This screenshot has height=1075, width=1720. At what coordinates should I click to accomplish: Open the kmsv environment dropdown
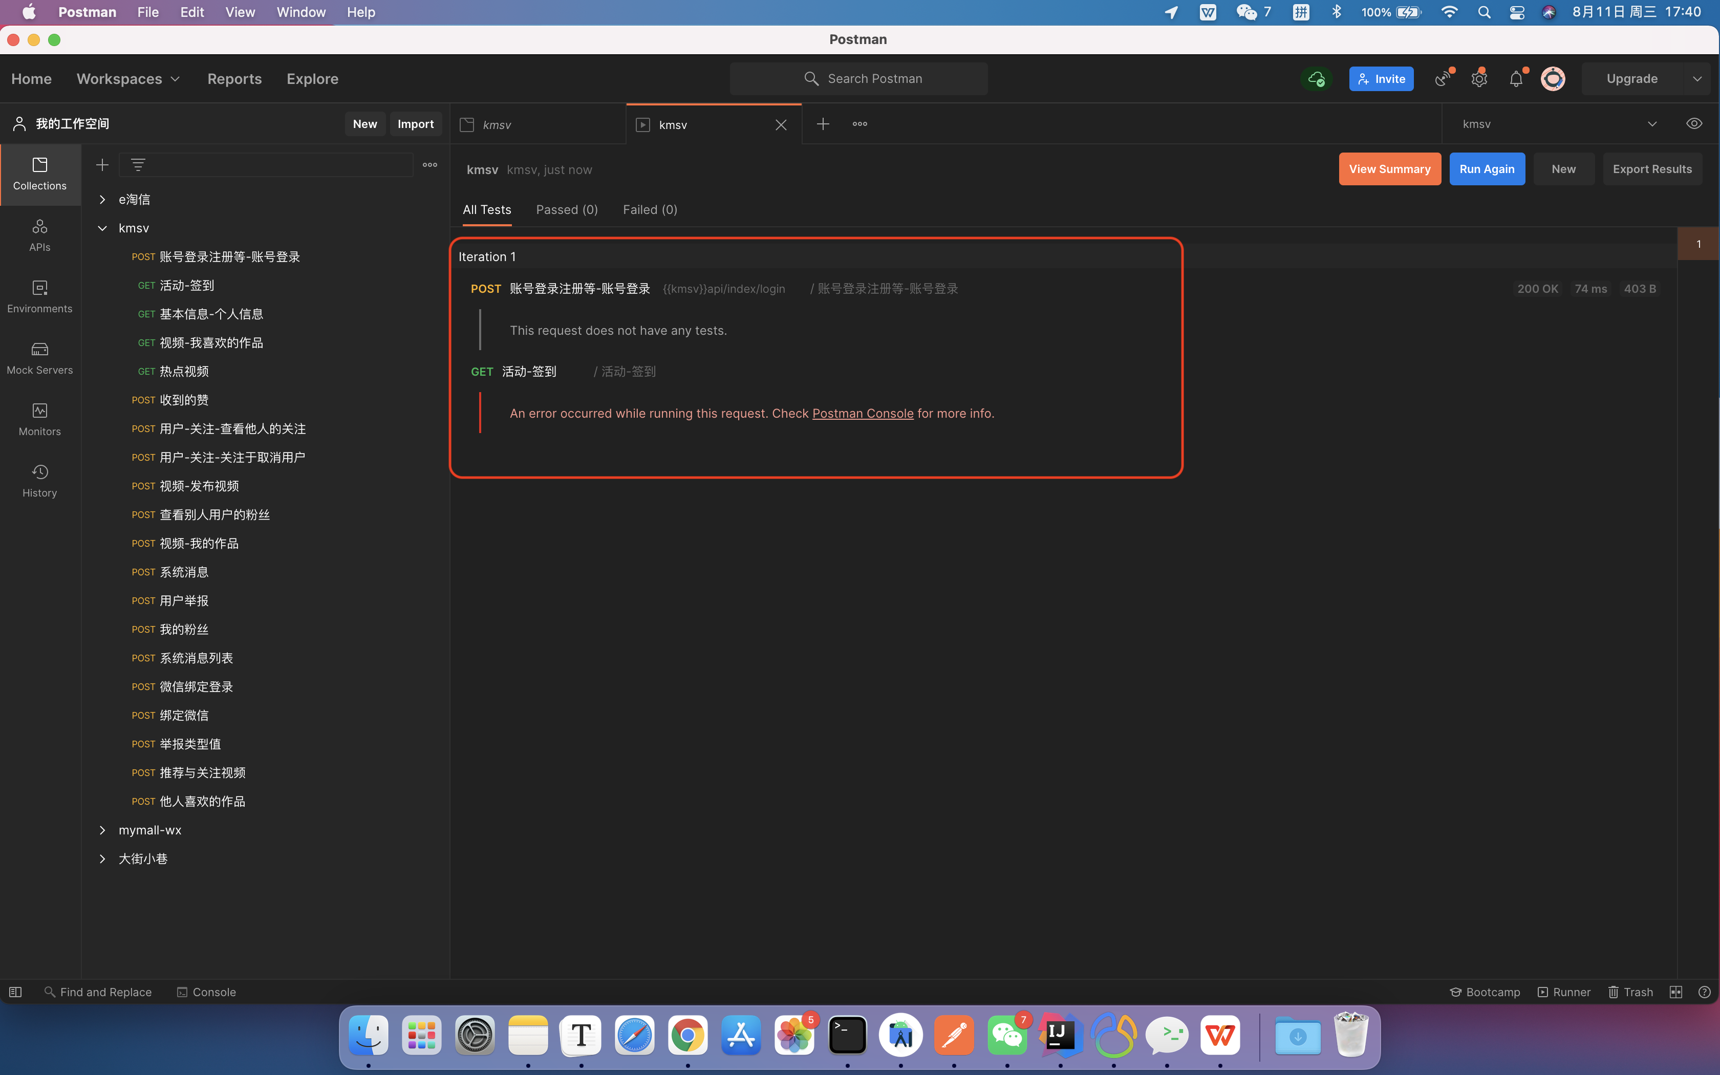coord(1652,124)
